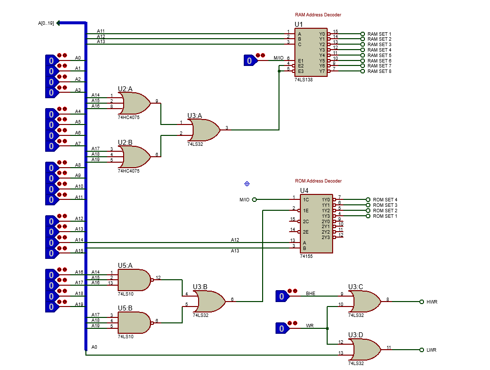Toggle the A1 logic state input

point(51,71)
